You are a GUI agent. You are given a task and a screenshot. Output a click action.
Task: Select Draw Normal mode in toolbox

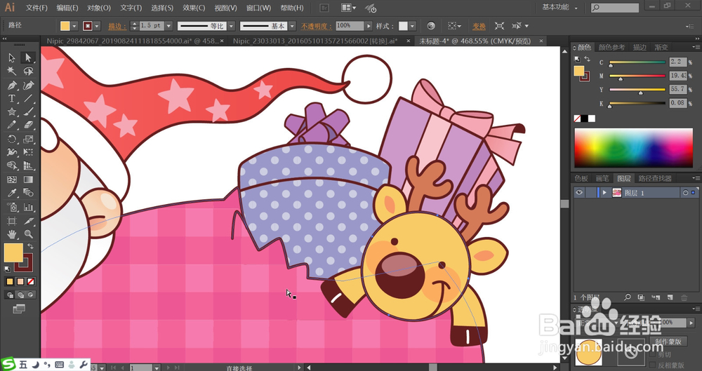[x=9, y=295]
